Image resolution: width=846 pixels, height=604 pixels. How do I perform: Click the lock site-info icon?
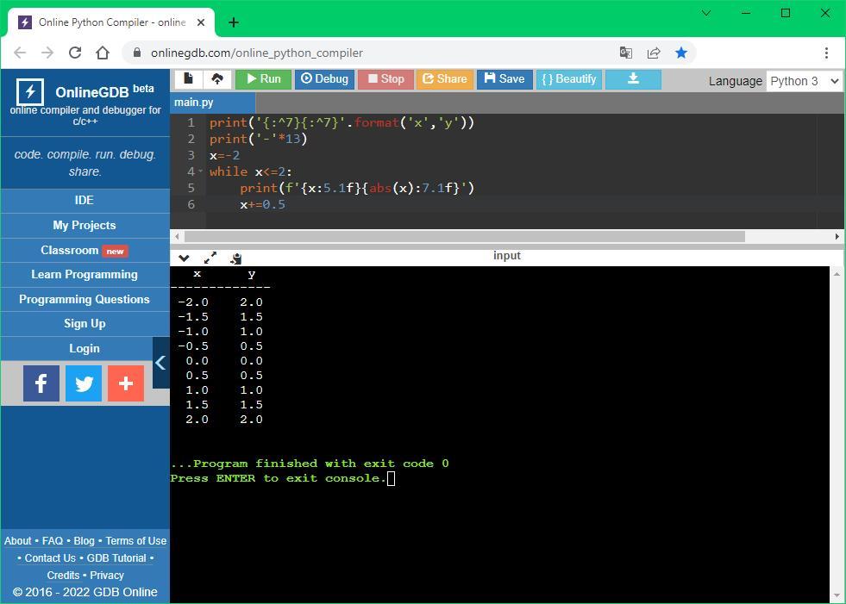point(137,53)
